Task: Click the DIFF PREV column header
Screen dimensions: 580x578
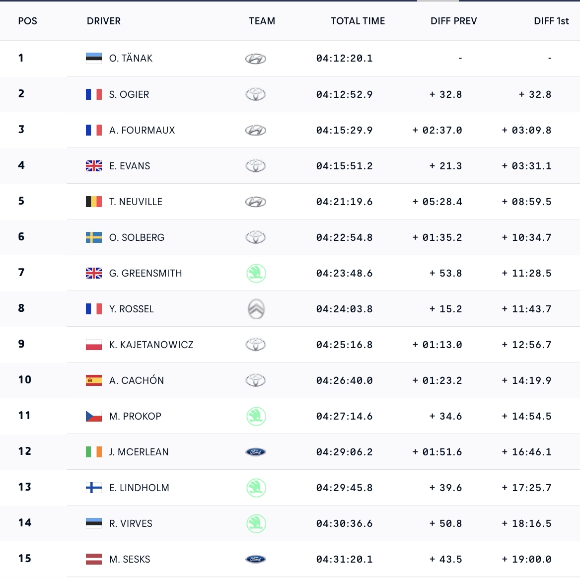Action: point(453,21)
